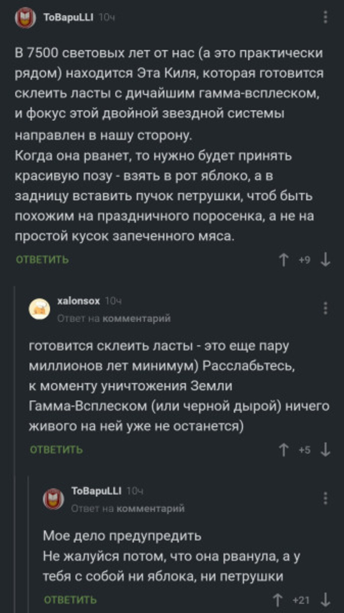The width and height of the screenshot is (344, 613).
Task: Open three-dot menu of xalonsox's comment
Action: point(325,308)
